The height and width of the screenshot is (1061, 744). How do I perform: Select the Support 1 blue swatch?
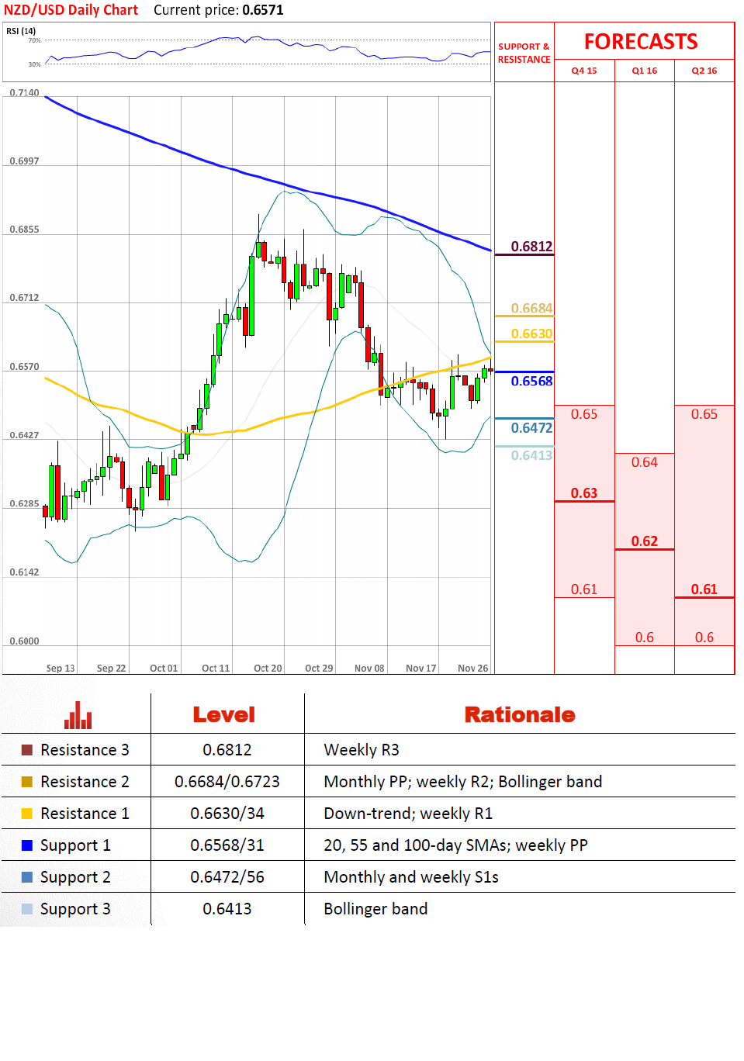point(27,845)
